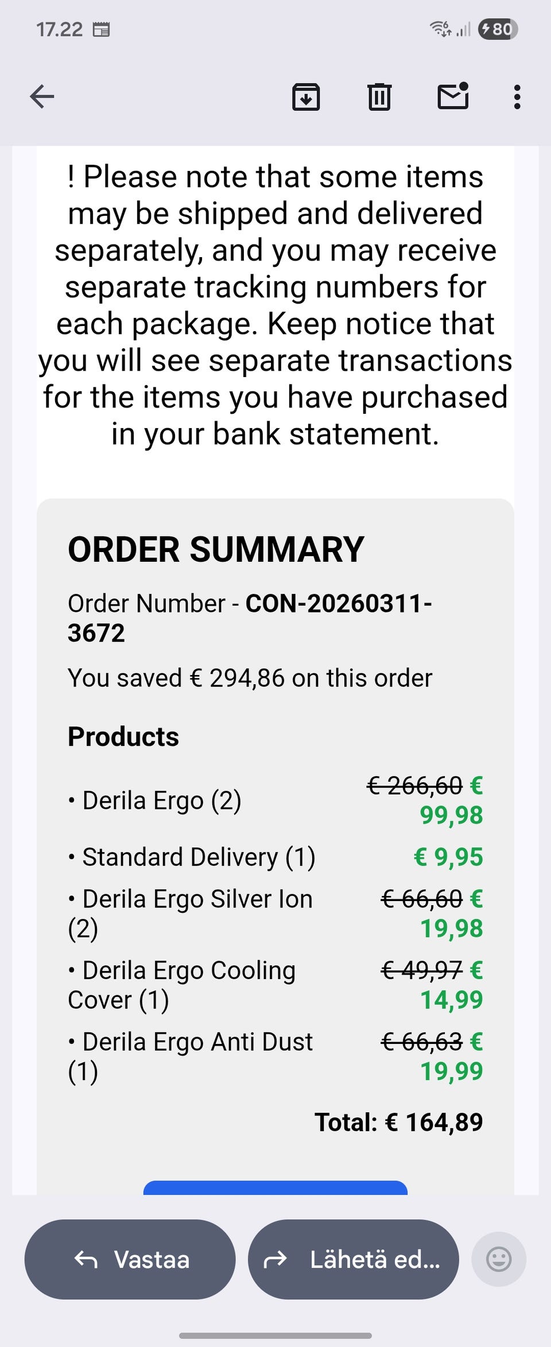
Task: Delete the email using the trash icon
Action: [379, 96]
